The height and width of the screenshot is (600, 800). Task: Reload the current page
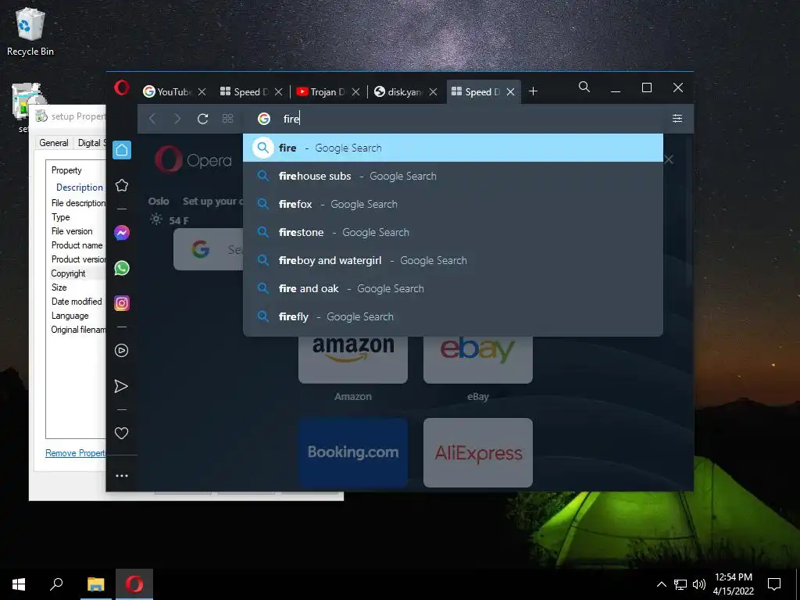point(202,119)
